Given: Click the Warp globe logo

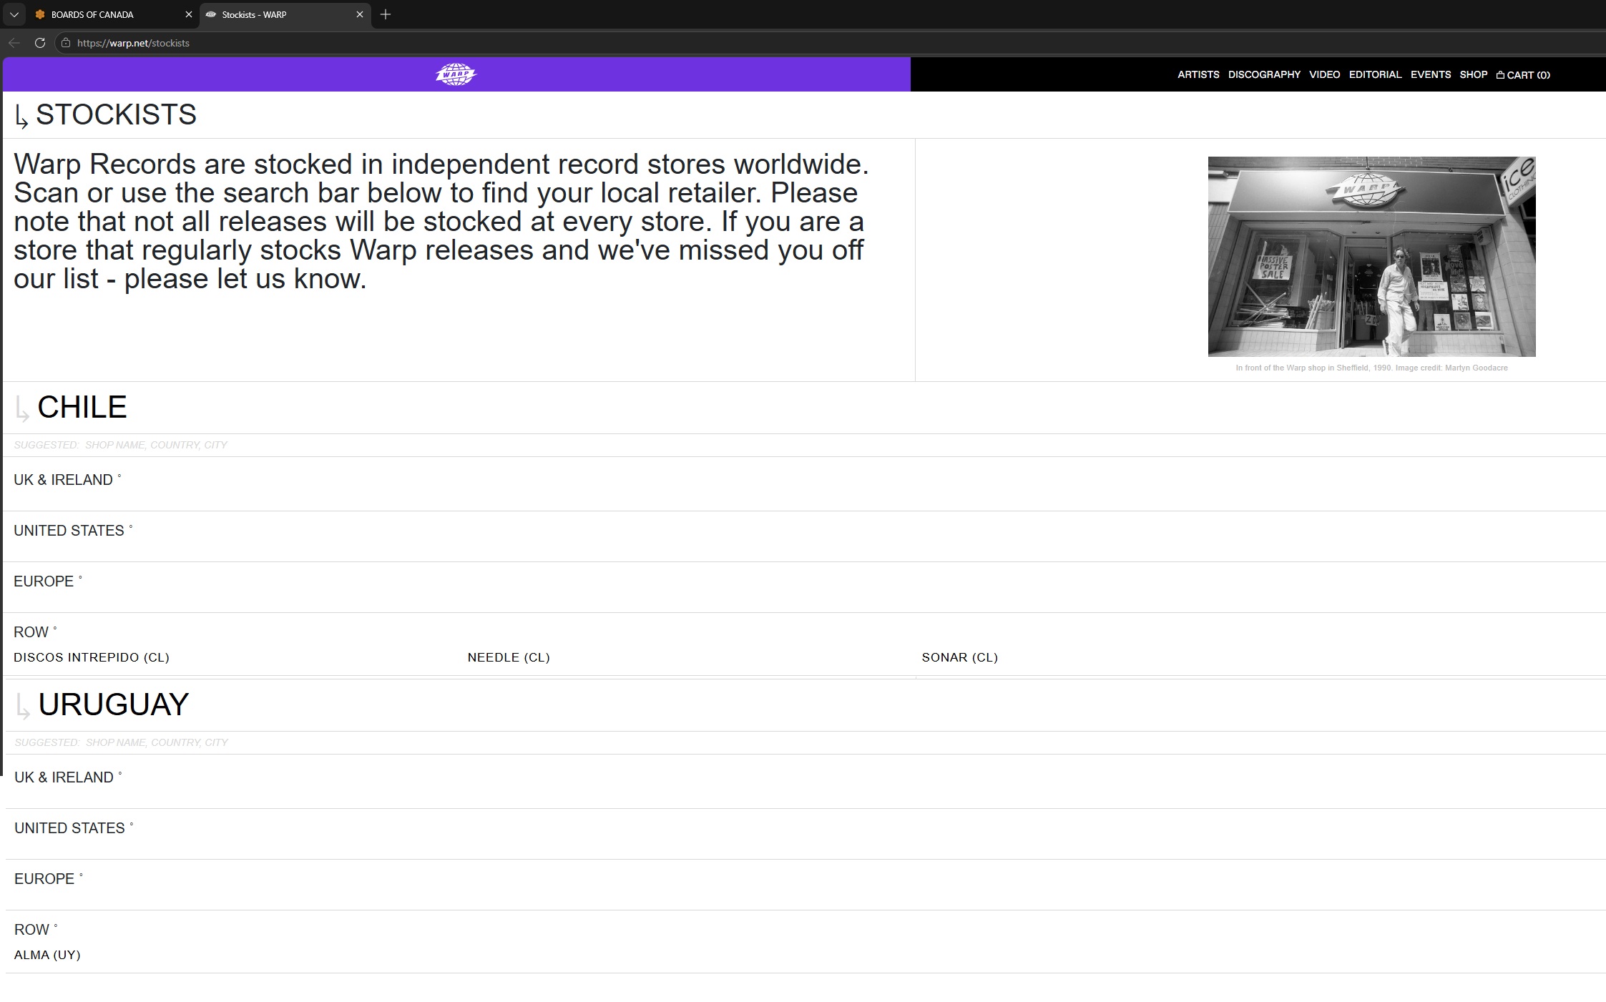Looking at the screenshot, I should [456, 74].
